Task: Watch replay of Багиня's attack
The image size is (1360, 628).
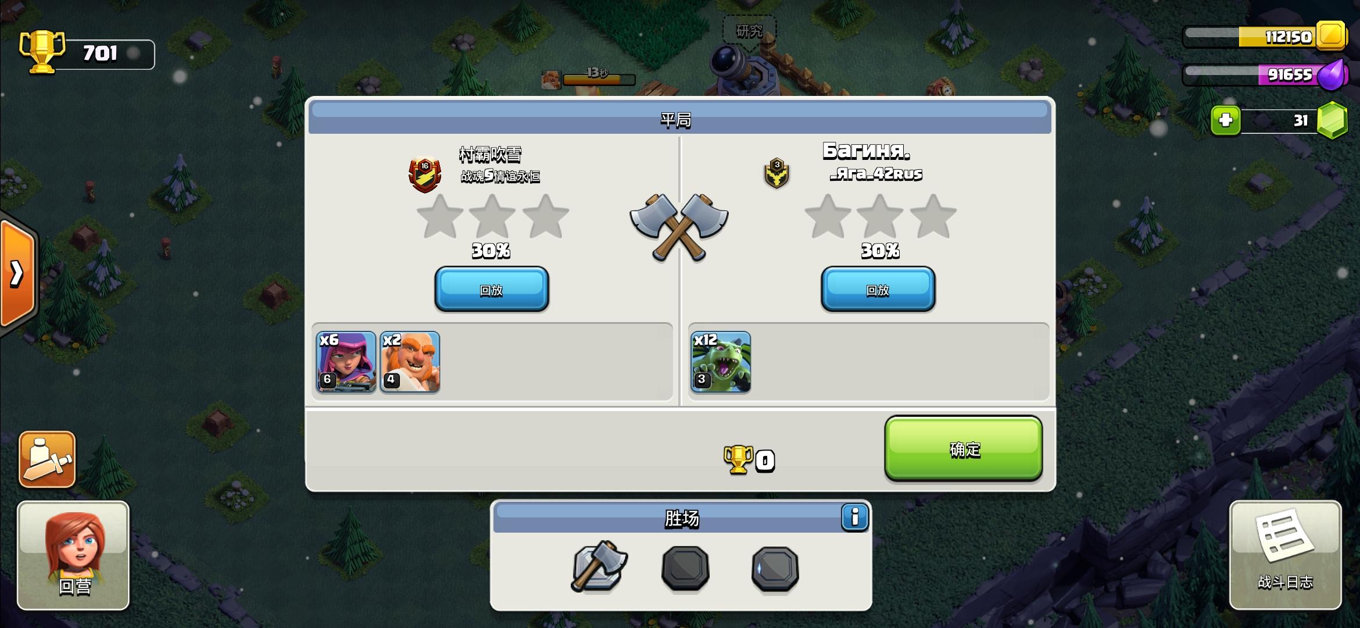Action: click(878, 289)
